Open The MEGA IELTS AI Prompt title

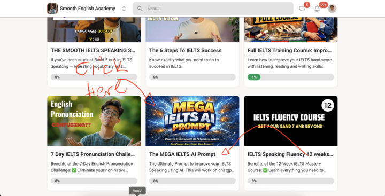pyautogui.click(x=182, y=154)
